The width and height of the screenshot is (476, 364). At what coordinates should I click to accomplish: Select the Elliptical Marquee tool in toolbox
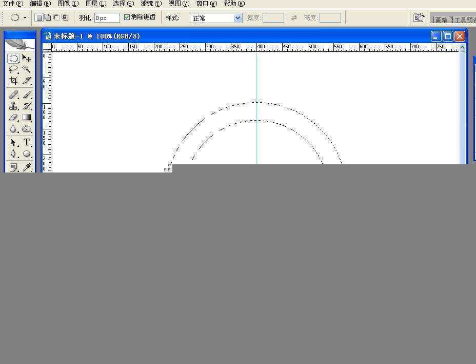tap(13, 59)
